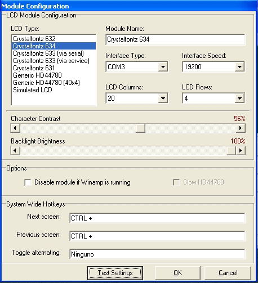Click the Cancel button
The image size is (258, 283).
228,273
